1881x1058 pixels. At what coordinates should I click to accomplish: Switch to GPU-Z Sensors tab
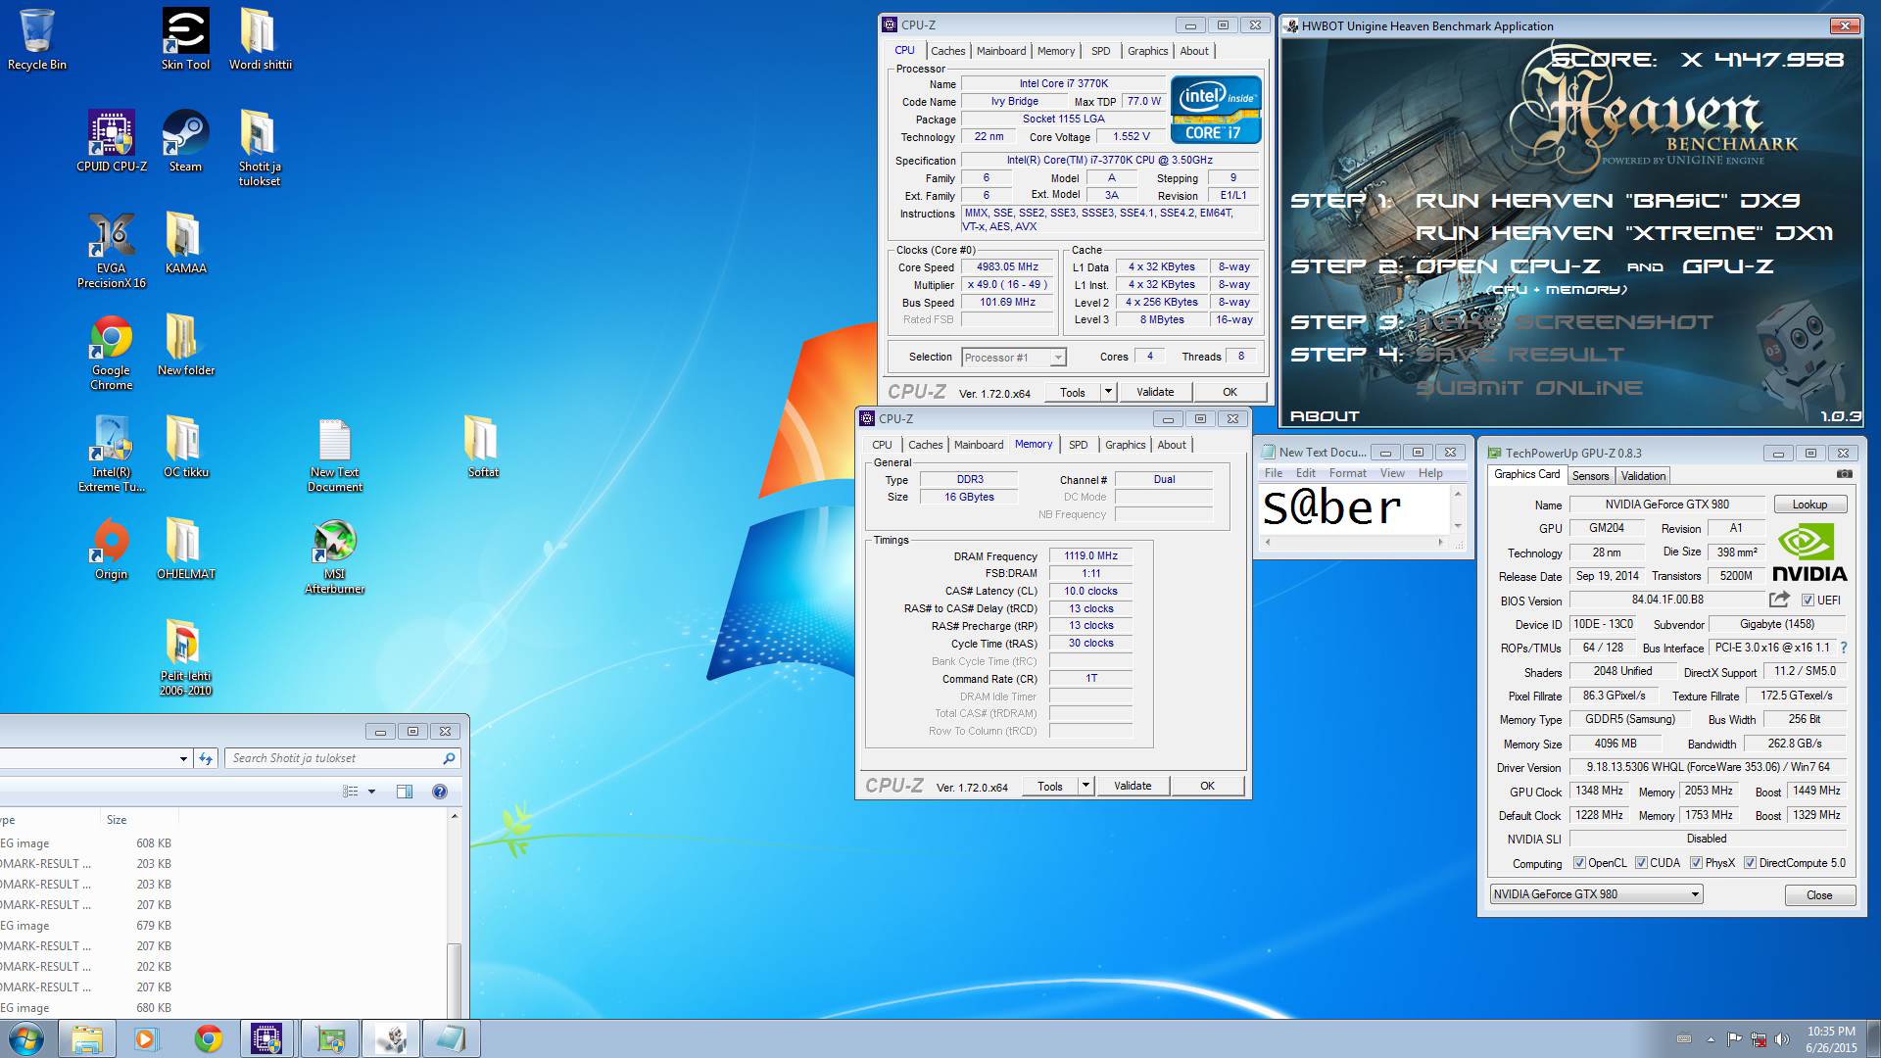click(1590, 476)
